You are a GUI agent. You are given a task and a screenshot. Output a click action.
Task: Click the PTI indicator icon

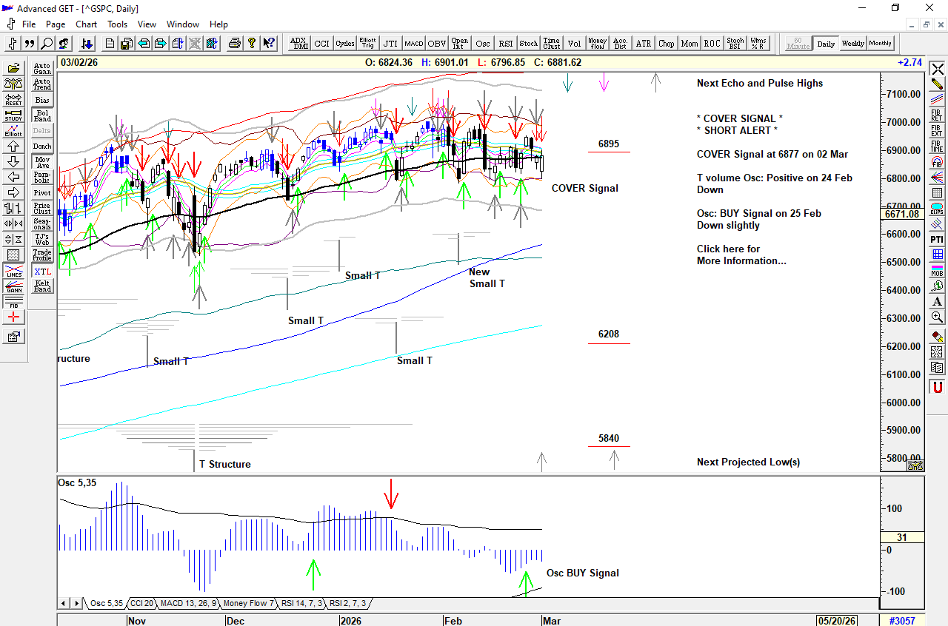click(937, 239)
